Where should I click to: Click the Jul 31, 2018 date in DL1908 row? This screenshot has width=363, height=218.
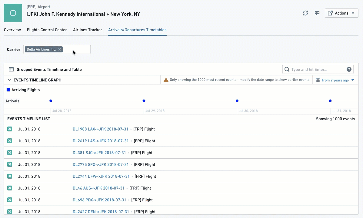click(x=29, y=129)
